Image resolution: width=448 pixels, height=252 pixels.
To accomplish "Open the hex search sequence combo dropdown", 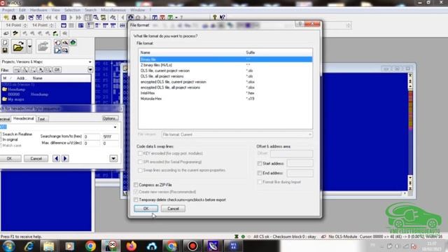I will pyautogui.click(x=115, y=127).
